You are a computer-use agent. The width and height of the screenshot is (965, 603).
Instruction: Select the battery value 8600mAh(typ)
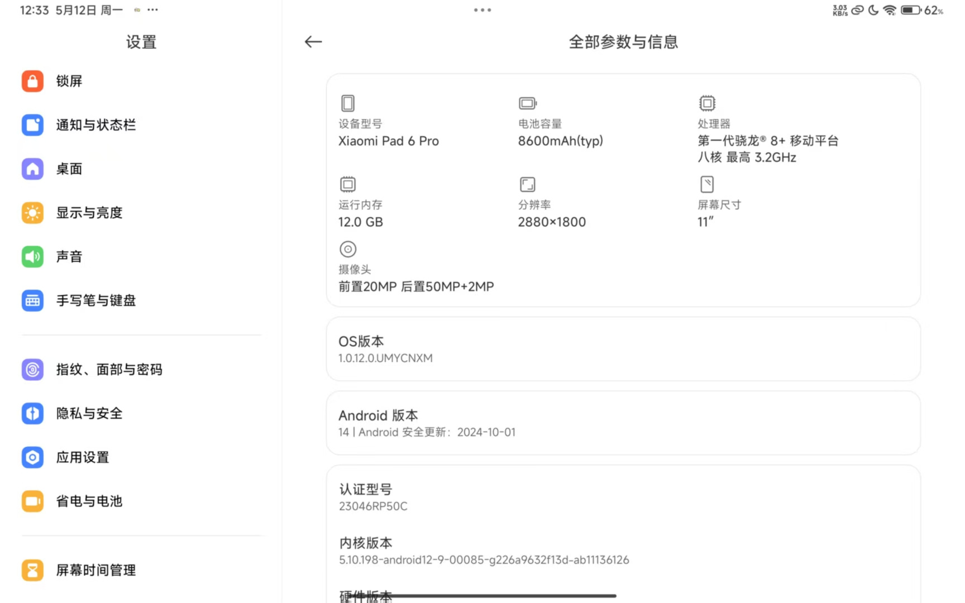(561, 141)
